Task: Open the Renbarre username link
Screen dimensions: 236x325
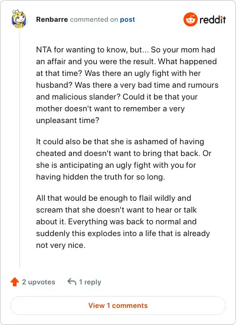Action: pos(52,19)
